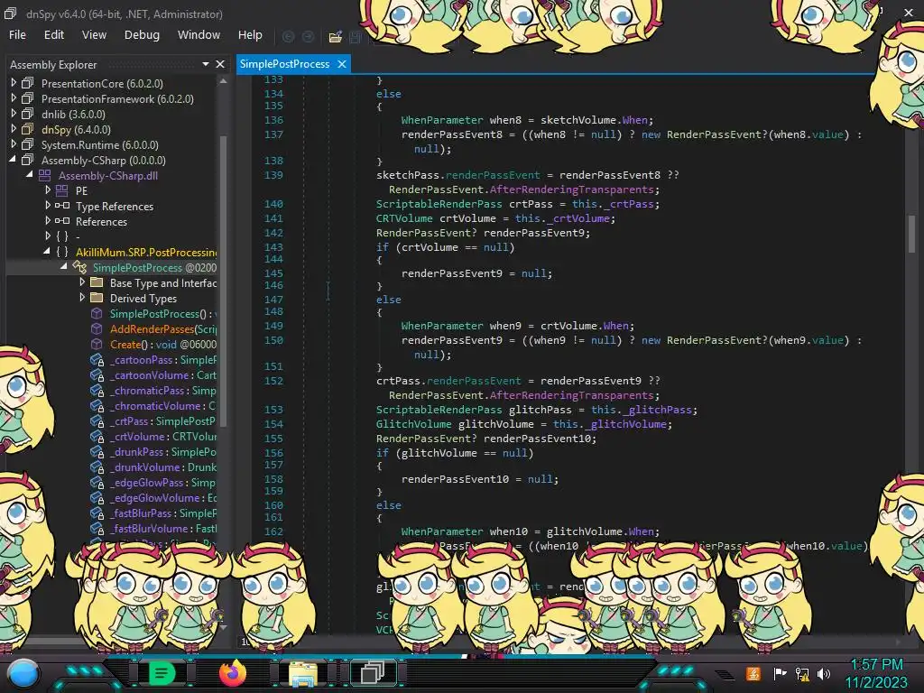Screen dimensions: 924x693
Task: Click the Create() method icon
Action: [x=97, y=344]
